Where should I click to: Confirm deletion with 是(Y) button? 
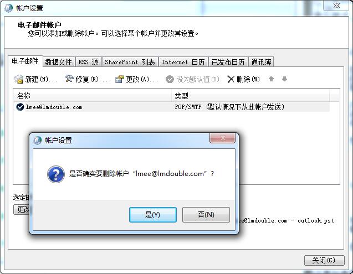(153, 215)
